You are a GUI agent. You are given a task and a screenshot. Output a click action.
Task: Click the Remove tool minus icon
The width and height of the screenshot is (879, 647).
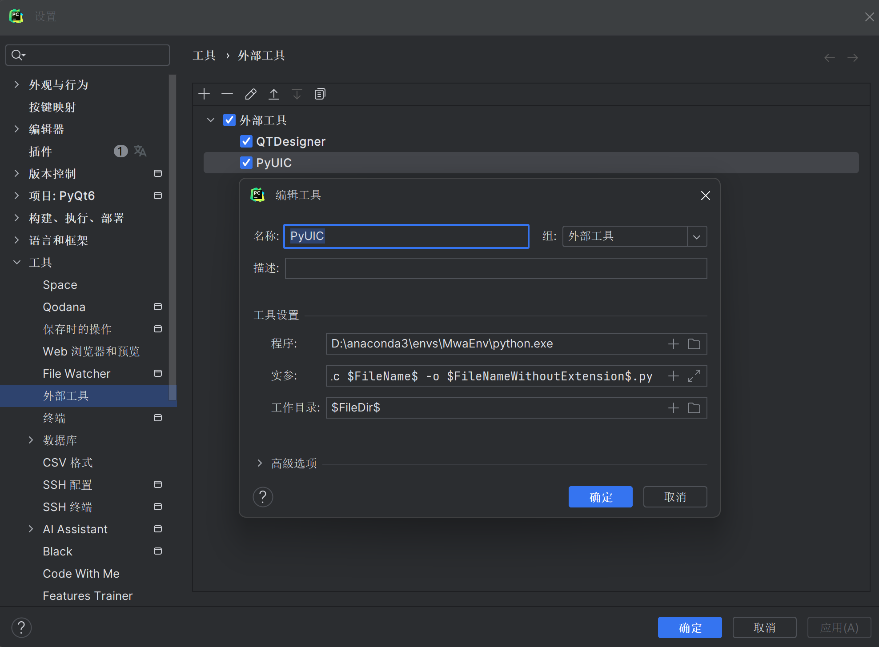click(227, 94)
